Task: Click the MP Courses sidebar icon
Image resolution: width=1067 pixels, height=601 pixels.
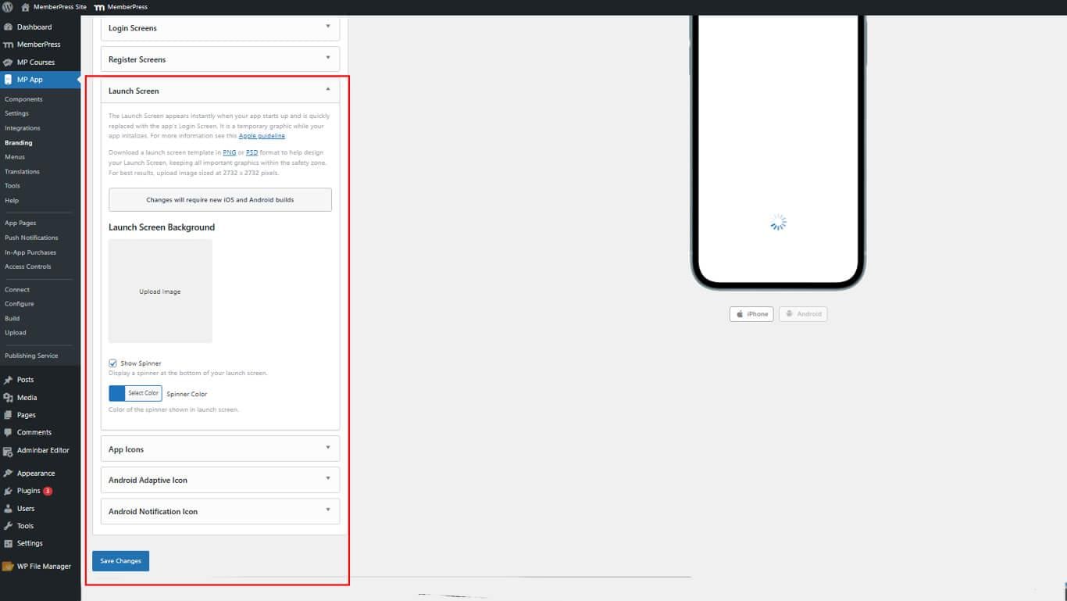Action: [8, 63]
